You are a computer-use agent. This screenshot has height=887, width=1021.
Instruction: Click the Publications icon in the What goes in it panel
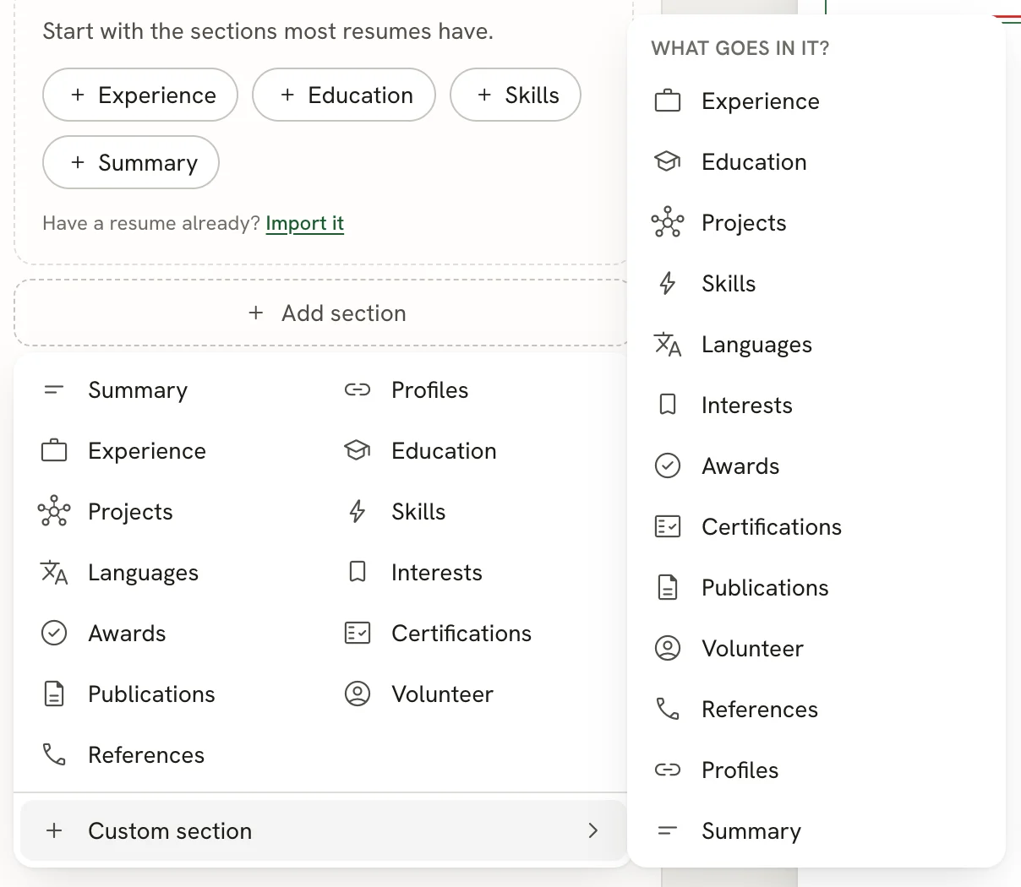click(668, 588)
